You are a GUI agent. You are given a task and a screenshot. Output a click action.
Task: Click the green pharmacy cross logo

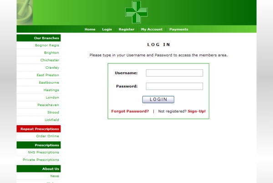(x=136, y=12)
